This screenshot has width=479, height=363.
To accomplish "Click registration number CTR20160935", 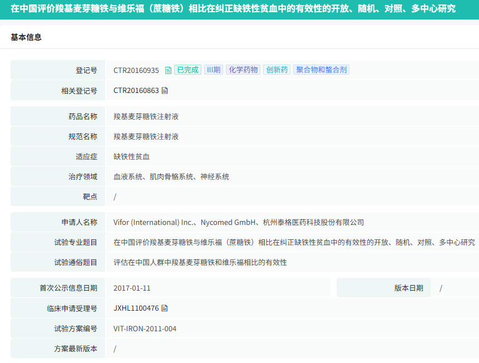I will tap(136, 70).
